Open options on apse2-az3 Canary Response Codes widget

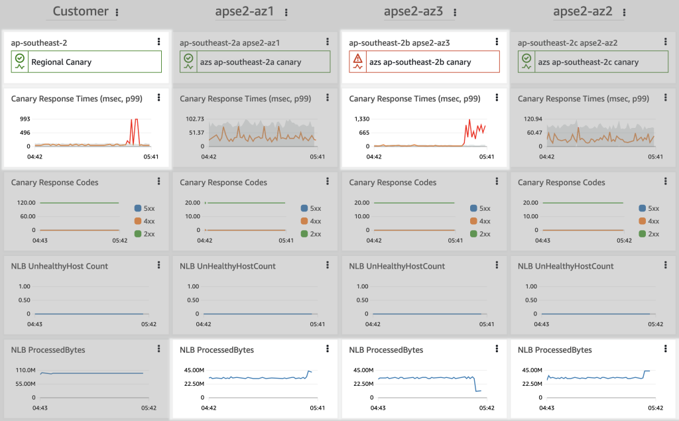[x=496, y=181]
